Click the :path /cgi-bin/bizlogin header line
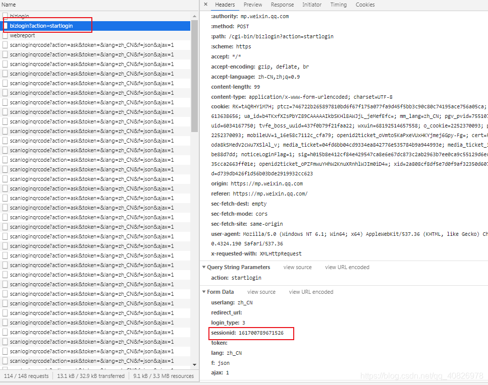This screenshot has width=488, height=385. coord(272,36)
